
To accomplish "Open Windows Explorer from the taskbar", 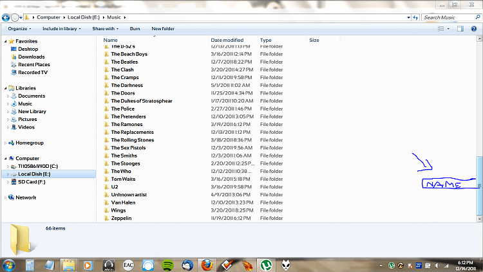I will (68, 265).
